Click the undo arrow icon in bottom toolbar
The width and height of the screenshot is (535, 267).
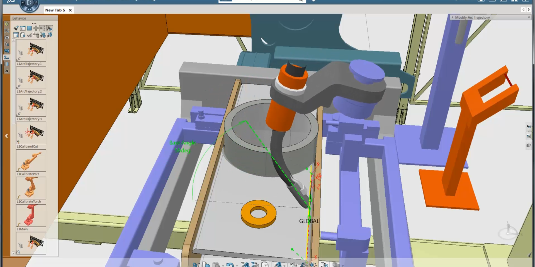tap(230, 265)
